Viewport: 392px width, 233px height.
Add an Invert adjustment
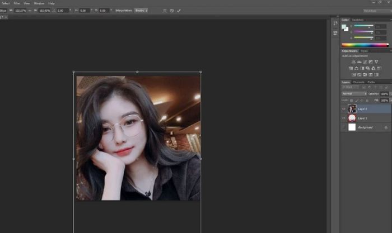(x=353, y=75)
